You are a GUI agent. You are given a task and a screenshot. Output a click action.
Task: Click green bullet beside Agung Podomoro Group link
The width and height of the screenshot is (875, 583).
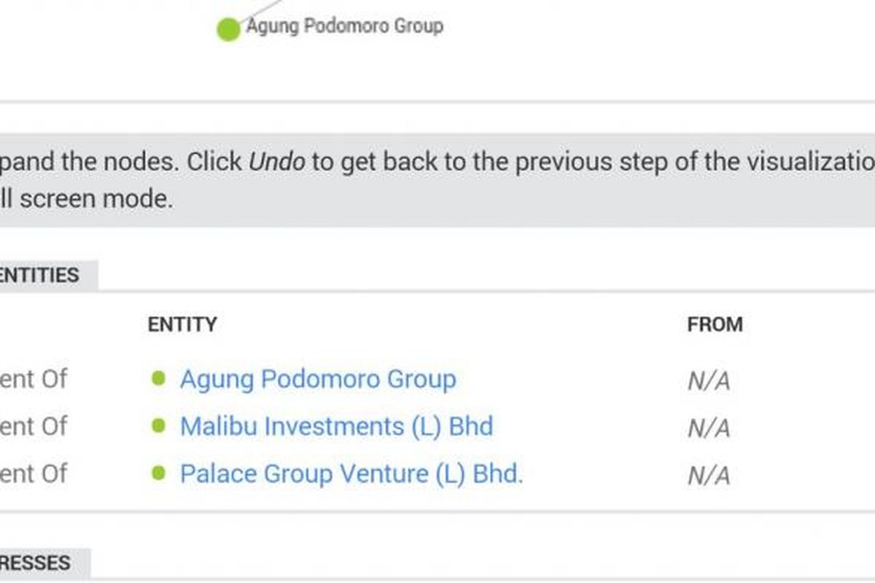click(x=158, y=379)
